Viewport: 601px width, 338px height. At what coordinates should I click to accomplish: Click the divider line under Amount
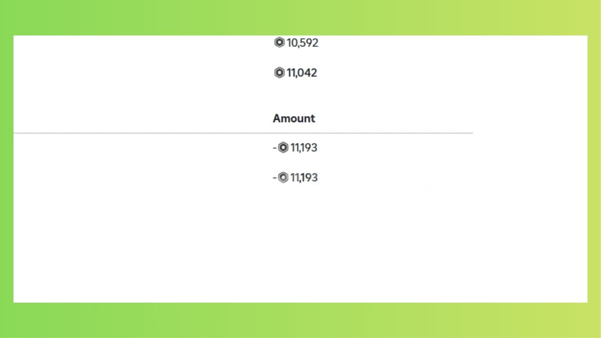click(x=243, y=133)
